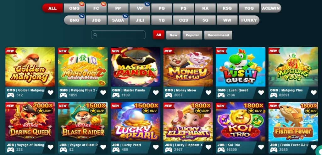This screenshot has width=322, height=155.
Task: Click gamepad icon under Lucky Pearl
Action: (116, 150)
